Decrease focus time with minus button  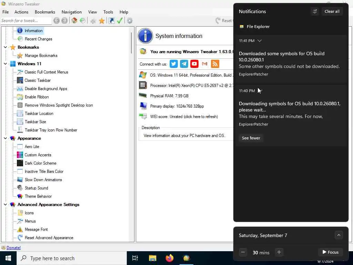point(243,252)
